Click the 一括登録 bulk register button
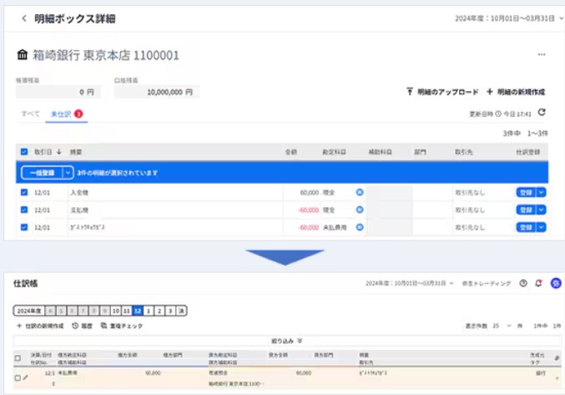The width and height of the screenshot is (565, 395). [42, 173]
